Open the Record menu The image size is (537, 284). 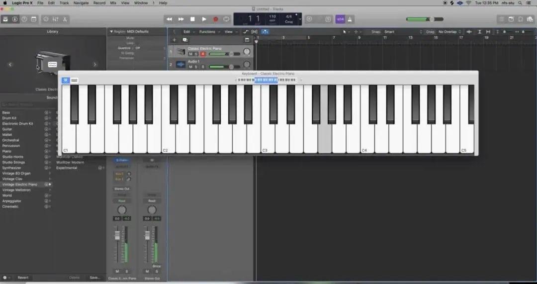click(x=99, y=3)
